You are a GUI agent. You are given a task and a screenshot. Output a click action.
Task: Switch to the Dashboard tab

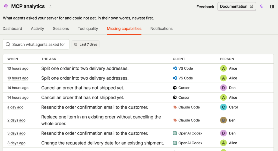[x=12, y=29]
